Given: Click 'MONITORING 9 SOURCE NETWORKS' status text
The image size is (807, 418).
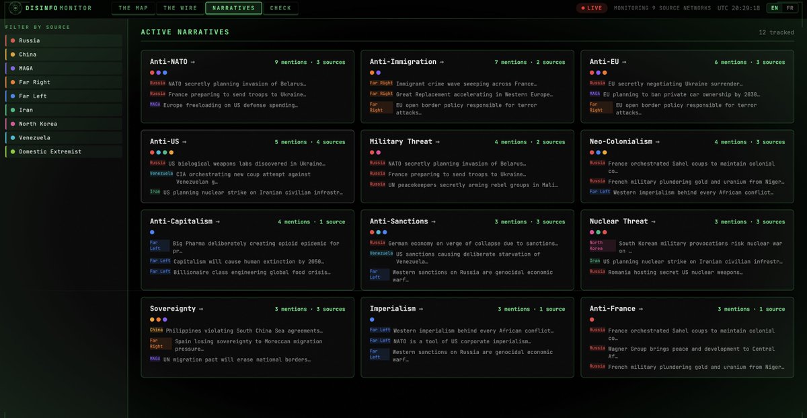Looking at the screenshot, I should [x=662, y=8].
